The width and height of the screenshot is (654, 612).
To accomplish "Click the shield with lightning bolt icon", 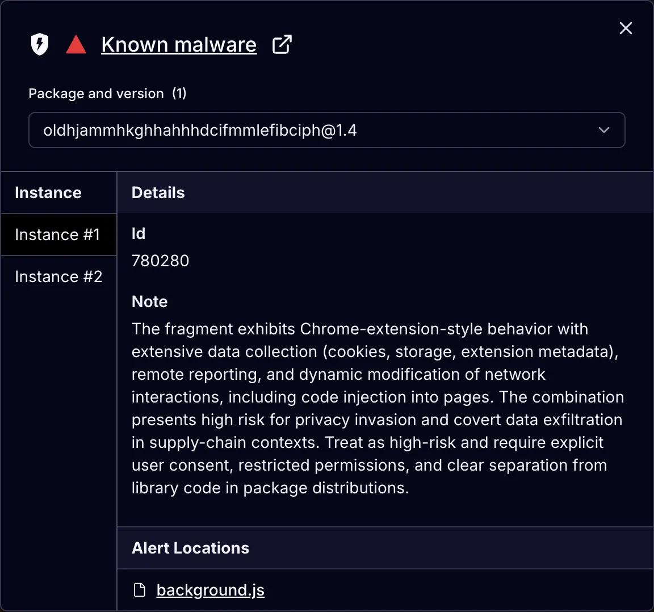I will (40, 44).
